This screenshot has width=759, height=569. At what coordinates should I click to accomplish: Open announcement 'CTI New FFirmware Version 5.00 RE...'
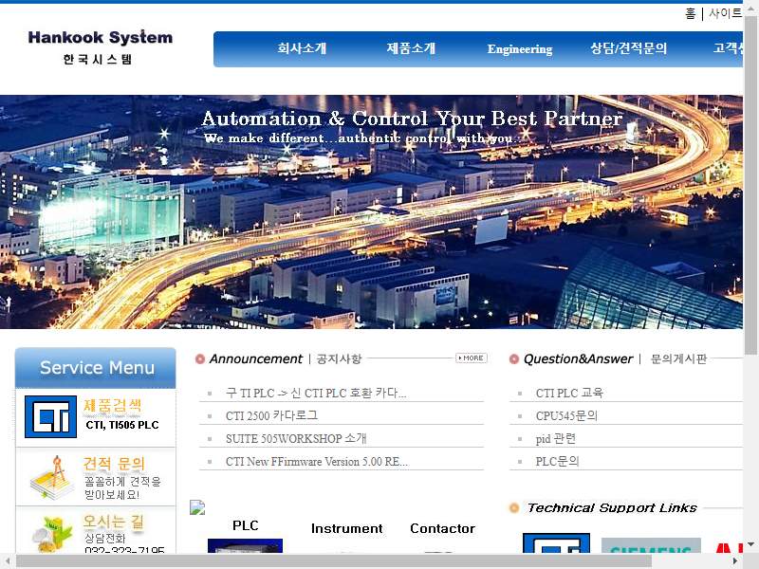click(x=317, y=462)
